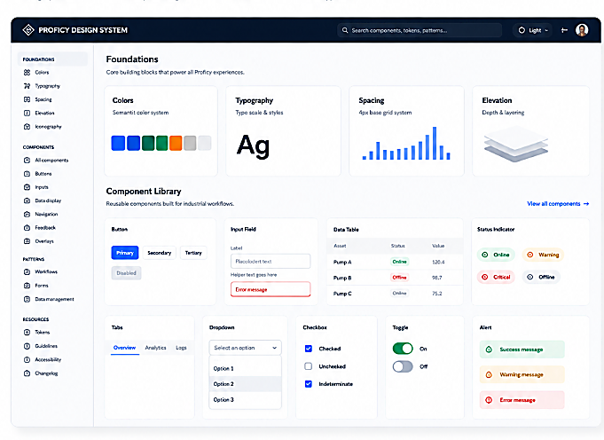
Task: Click the Success message alert icon
Action: pos(489,350)
